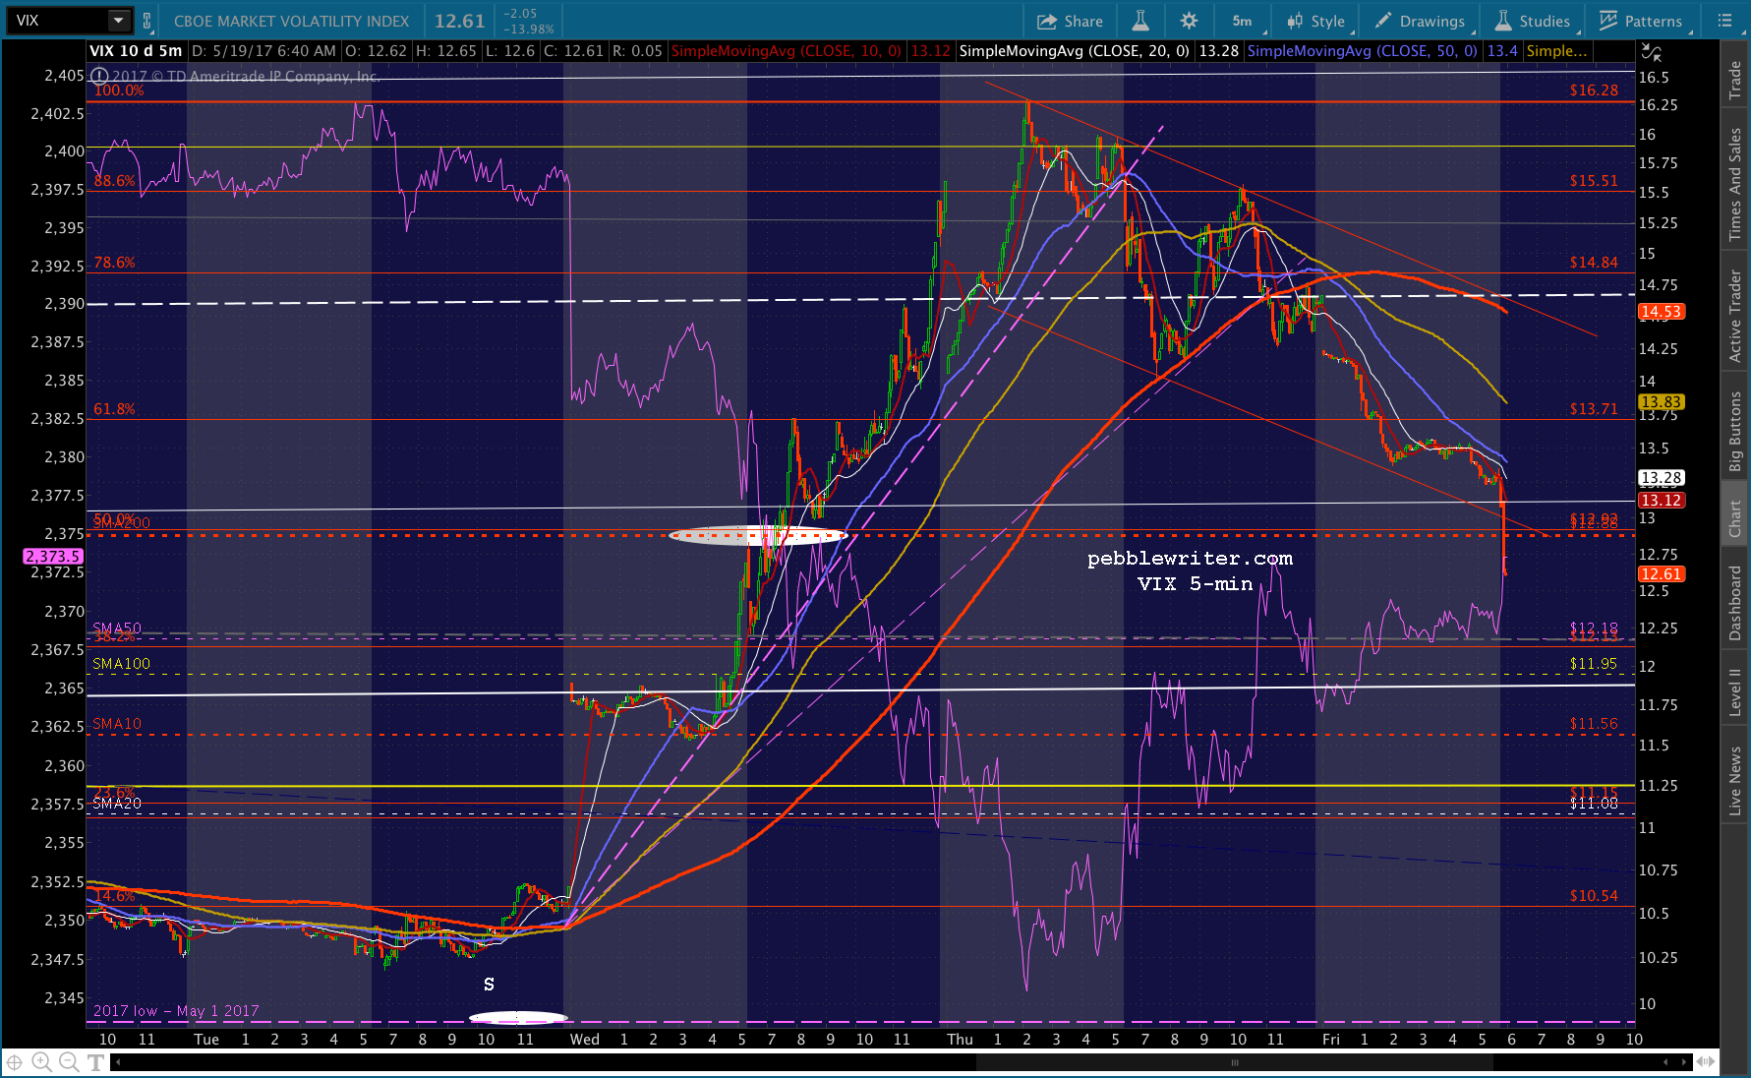Click the 12.61 last price value
This screenshot has width=1751, height=1078.
tap(460, 21)
